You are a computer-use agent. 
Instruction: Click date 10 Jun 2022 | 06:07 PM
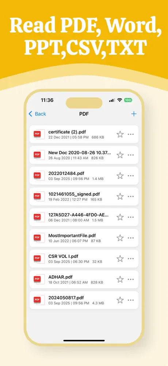pos(68,241)
